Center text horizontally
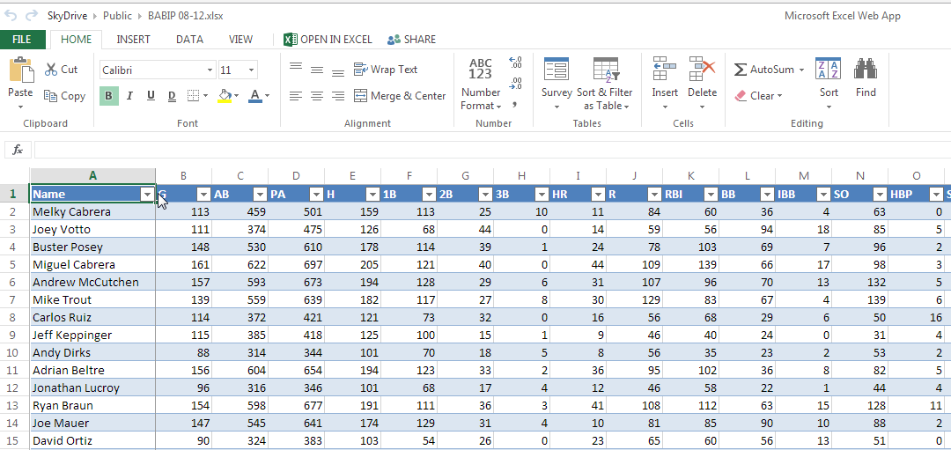Viewport: 951px width, 450px height. (x=317, y=96)
